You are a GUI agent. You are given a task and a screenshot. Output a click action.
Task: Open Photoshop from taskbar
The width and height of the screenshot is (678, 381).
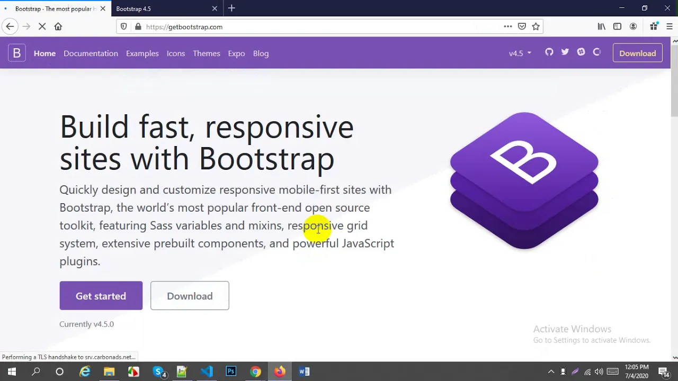(x=231, y=371)
